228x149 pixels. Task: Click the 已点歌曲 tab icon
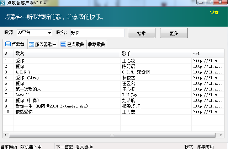(63, 44)
